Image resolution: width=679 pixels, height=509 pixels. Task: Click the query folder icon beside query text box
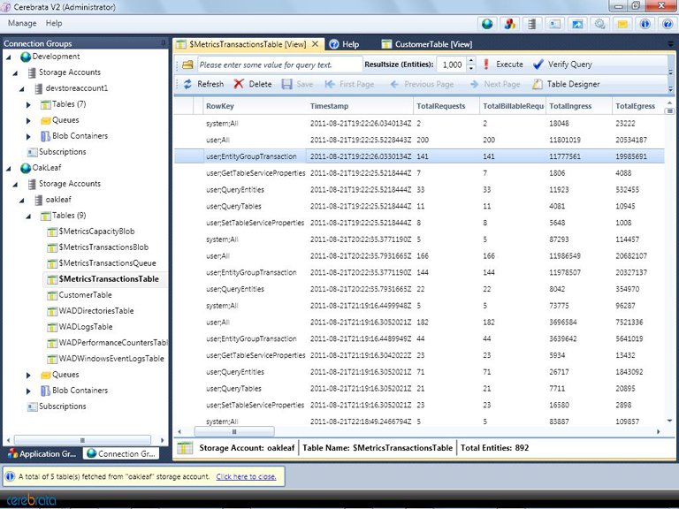click(x=187, y=65)
